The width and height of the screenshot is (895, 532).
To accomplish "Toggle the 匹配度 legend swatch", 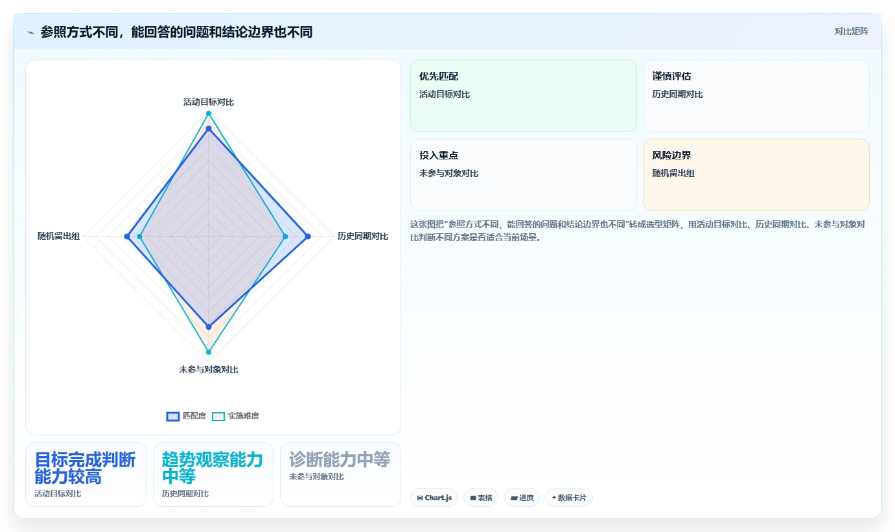I will pyautogui.click(x=173, y=416).
